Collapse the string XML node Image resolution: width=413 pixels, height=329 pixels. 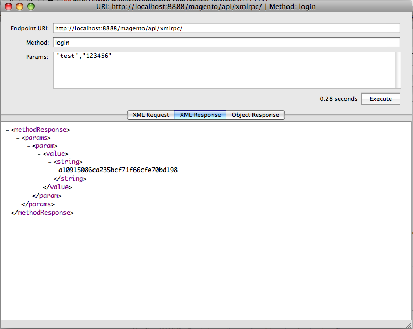pyautogui.click(x=50, y=162)
